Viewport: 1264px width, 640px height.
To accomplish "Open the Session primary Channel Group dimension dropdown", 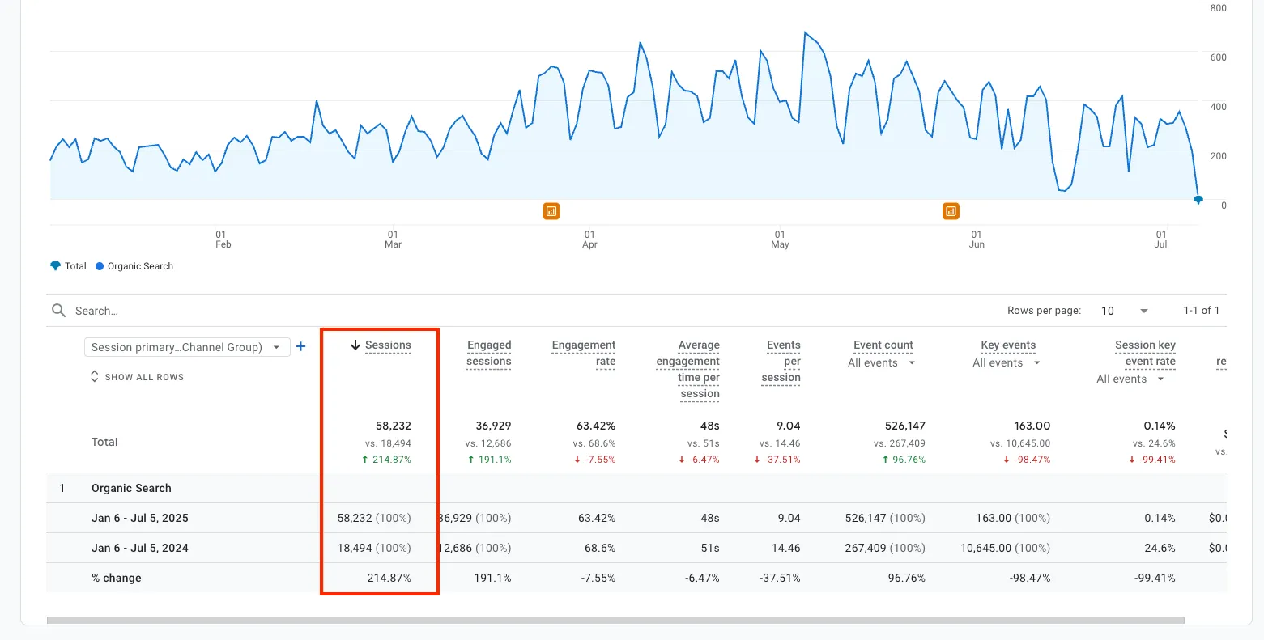I will tap(186, 346).
